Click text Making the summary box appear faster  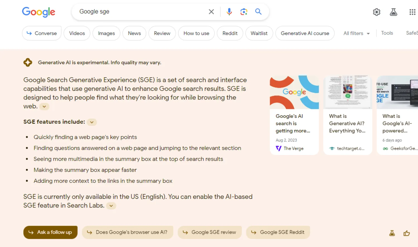(x=85, y=170)
